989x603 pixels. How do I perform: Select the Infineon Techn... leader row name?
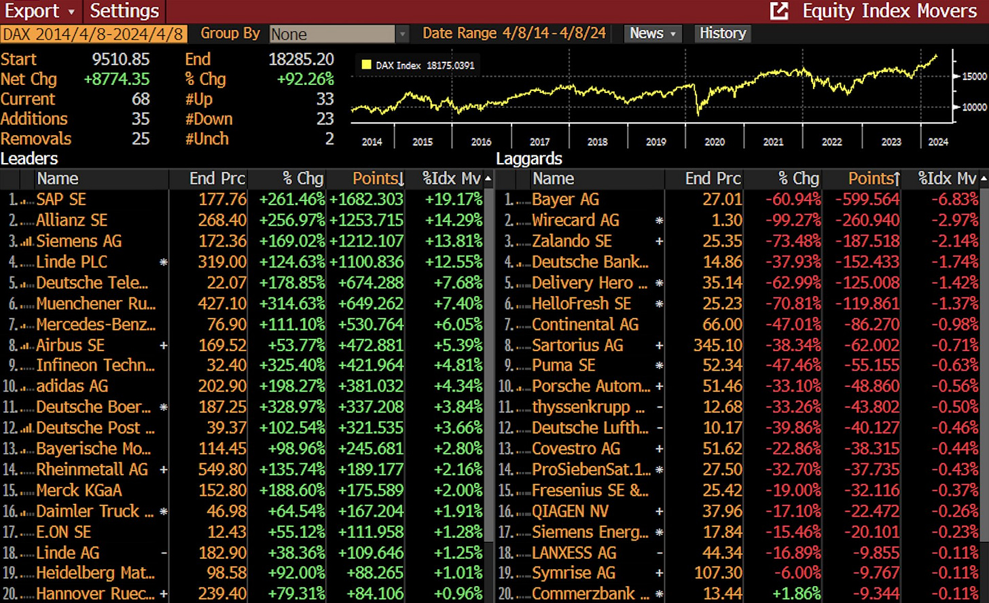pos(96,365)
